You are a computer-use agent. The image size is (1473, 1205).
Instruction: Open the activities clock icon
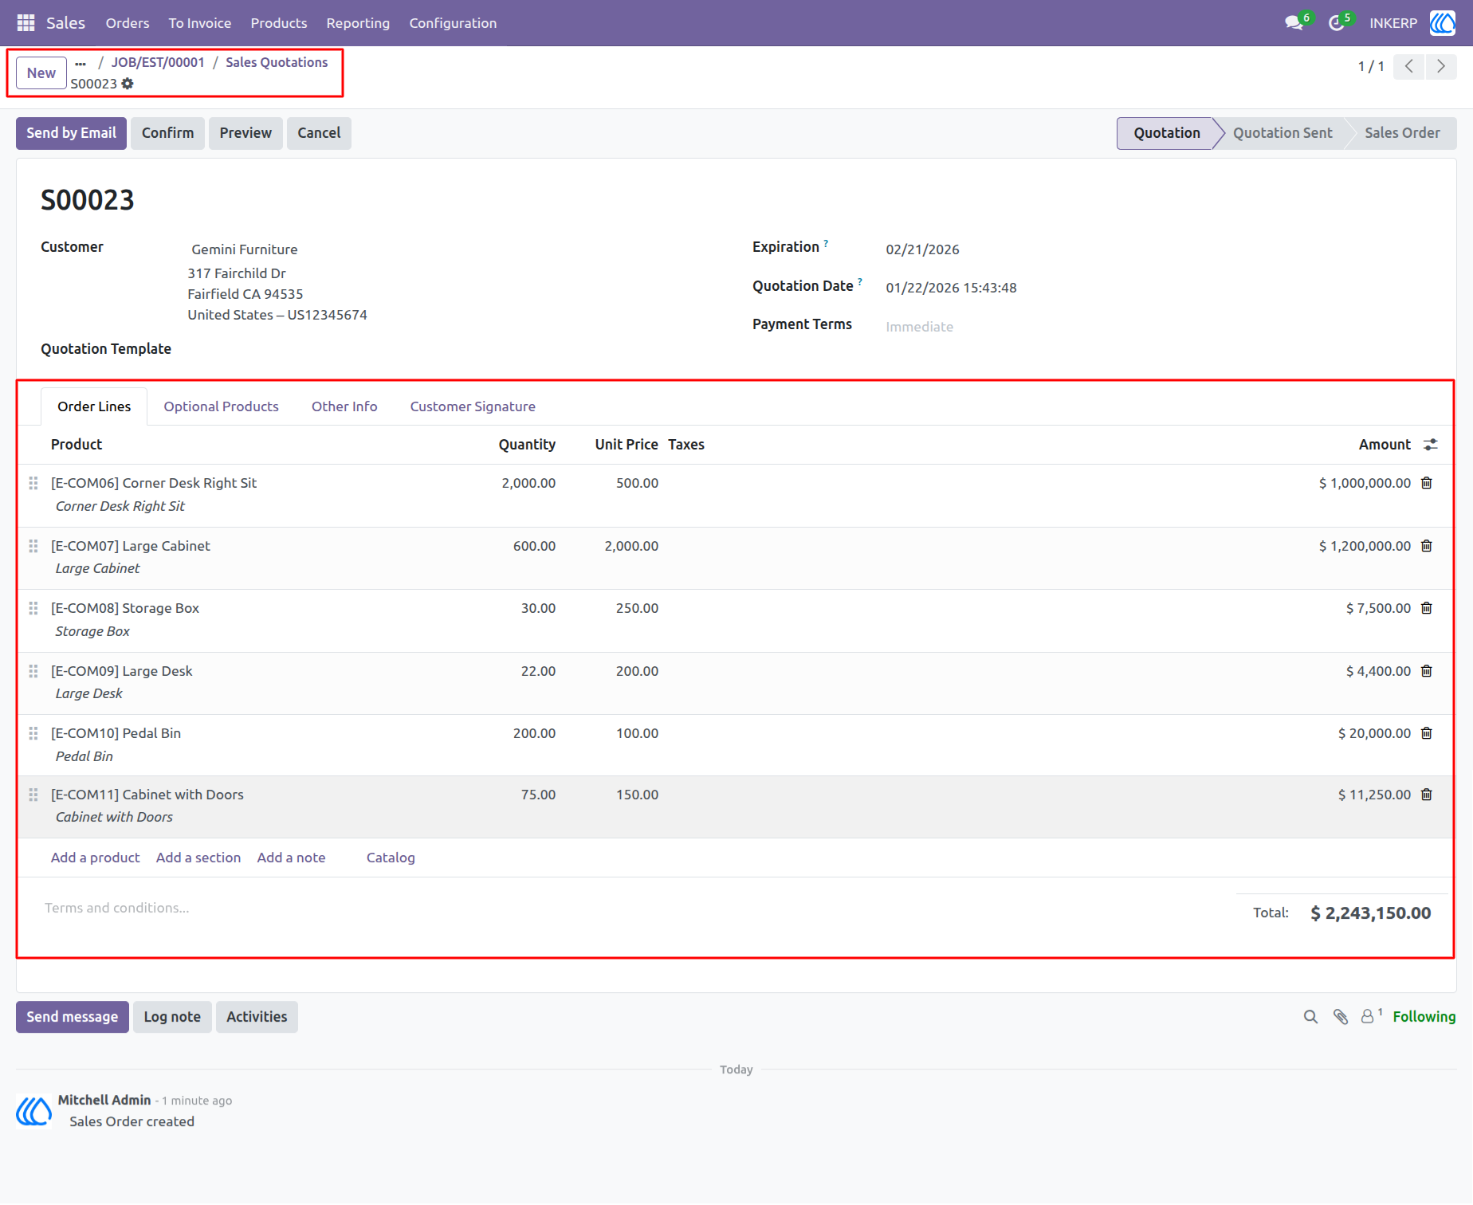point(1336,23)
